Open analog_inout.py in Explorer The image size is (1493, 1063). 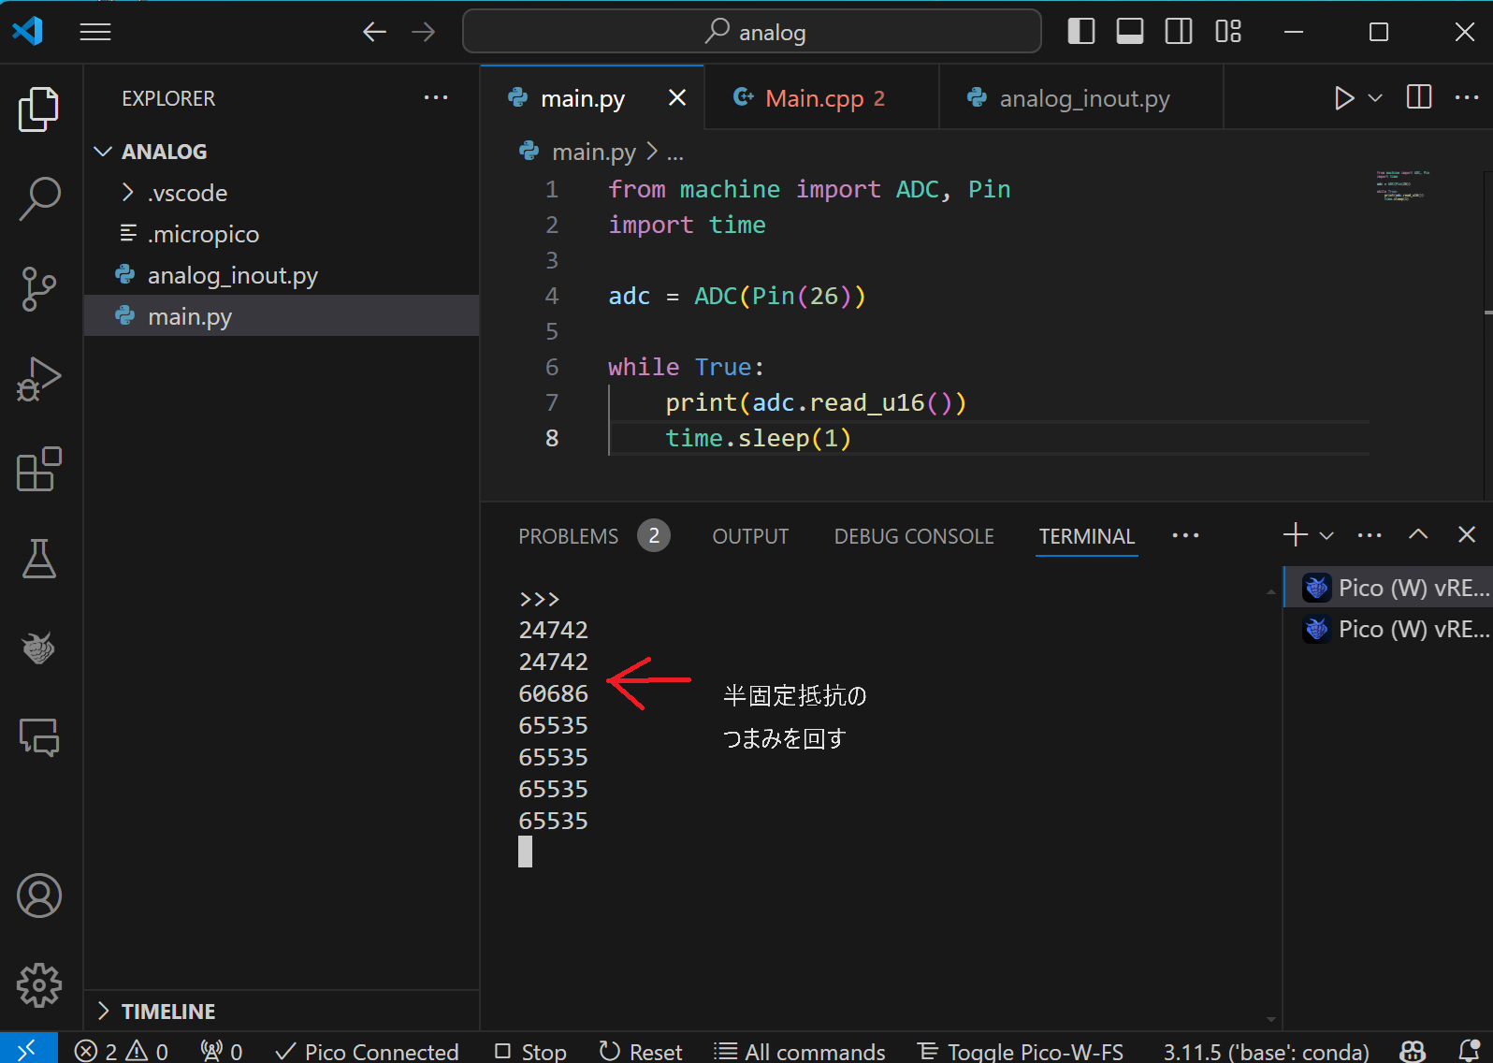tap(282, 275)
